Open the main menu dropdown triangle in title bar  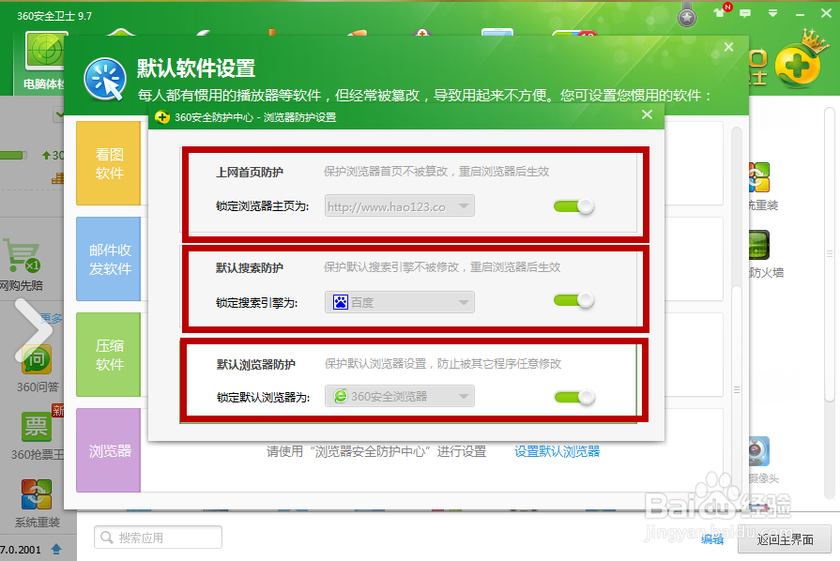point(772,13)
